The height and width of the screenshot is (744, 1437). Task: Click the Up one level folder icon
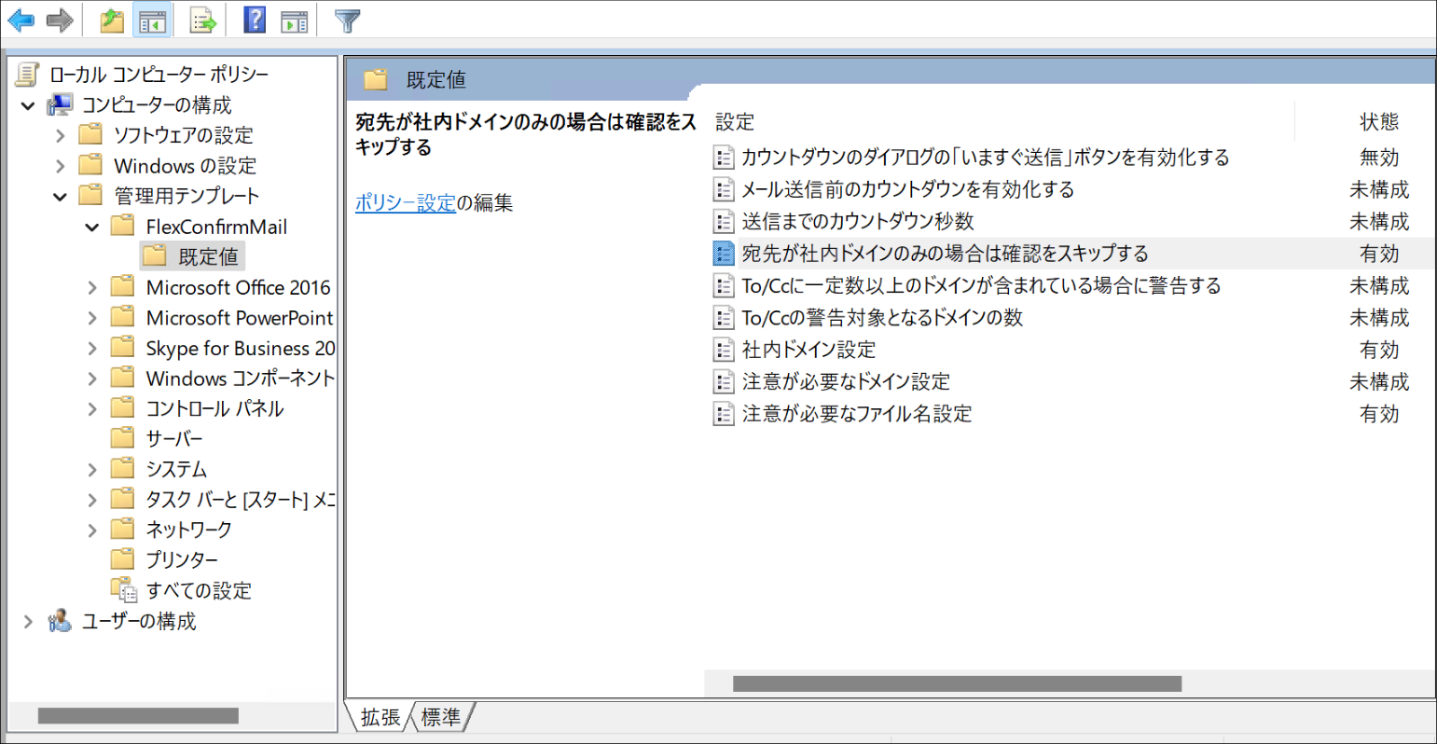[112, 20]
